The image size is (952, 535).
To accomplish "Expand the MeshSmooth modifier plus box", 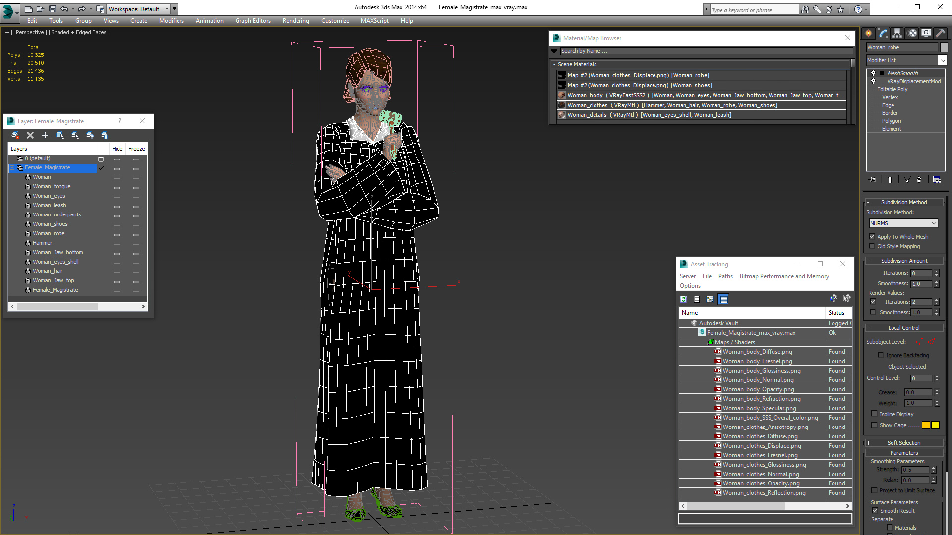I will coord(882,73).
